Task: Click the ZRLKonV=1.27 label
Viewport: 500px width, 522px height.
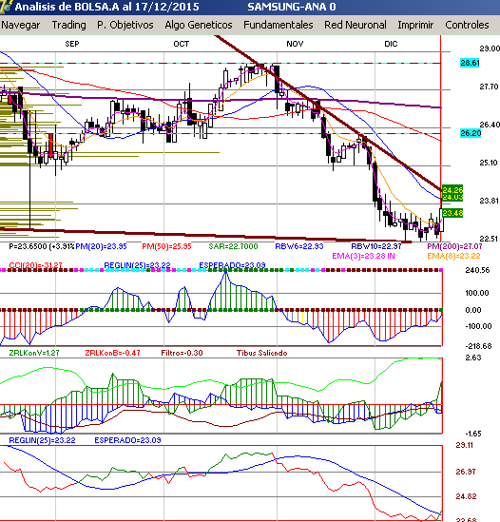Action: (x=34, y=353)
